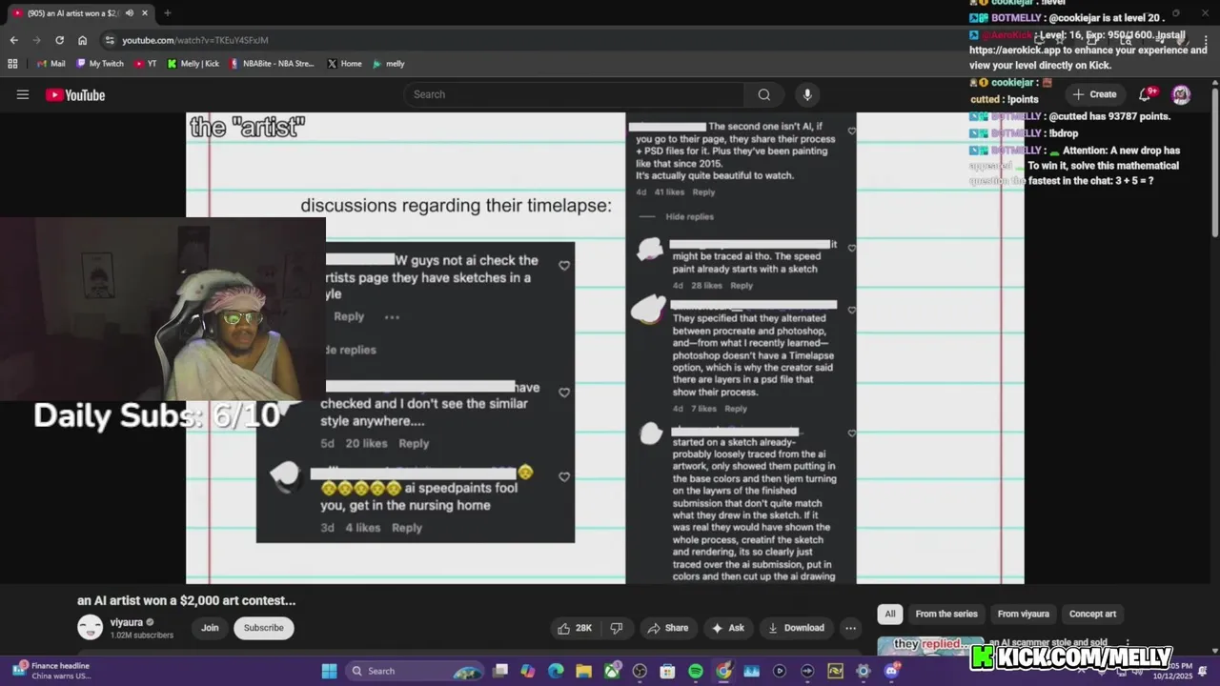
Task: Share this video
Action: coord(667,628)
